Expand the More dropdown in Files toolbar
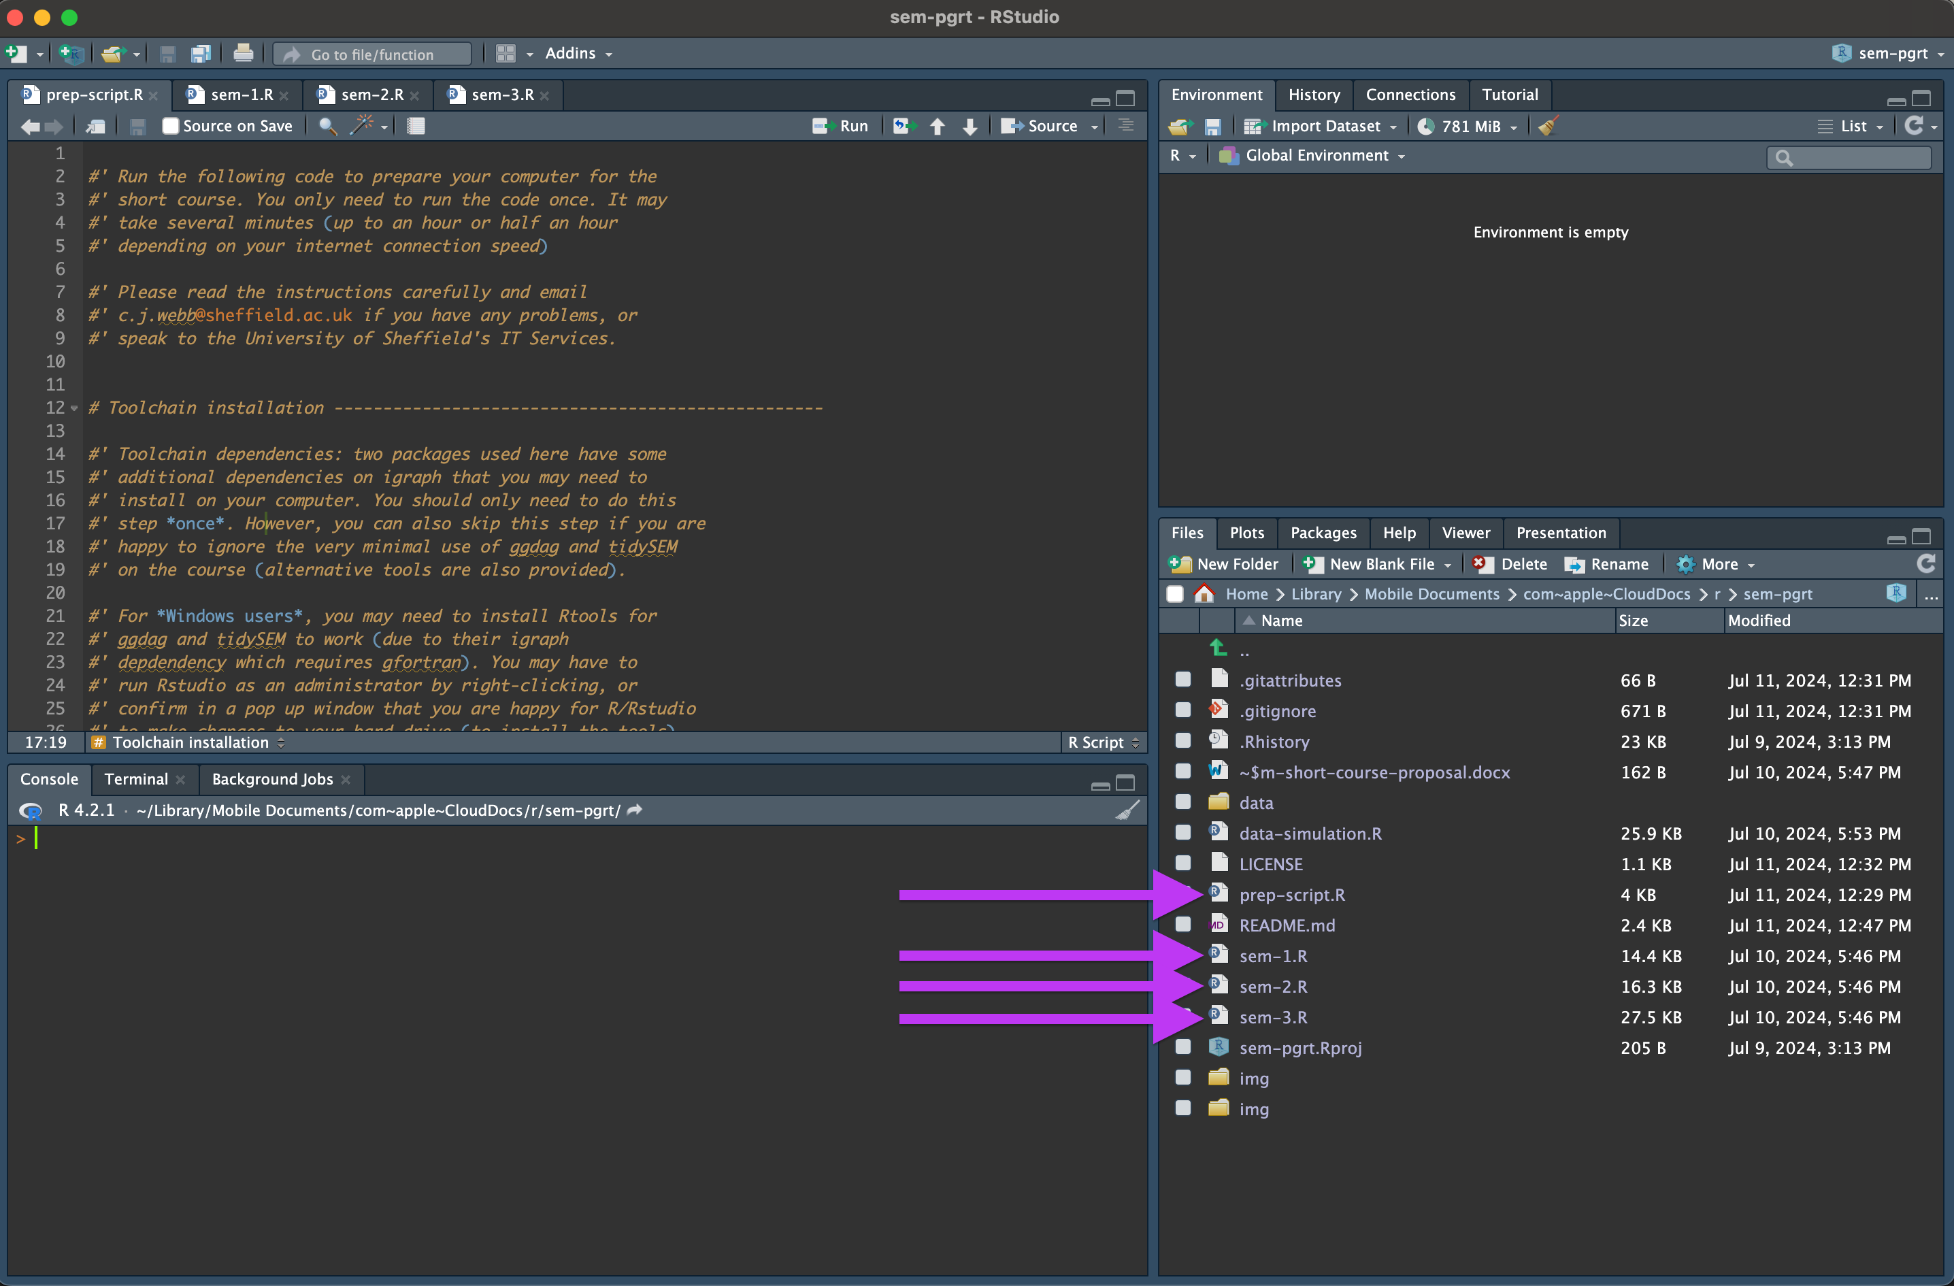 1723,563
